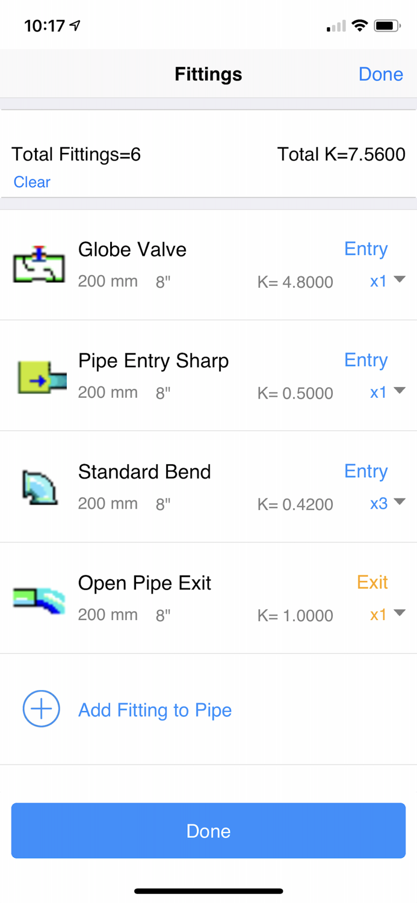Select the Fittings title header

coord(208,74)
